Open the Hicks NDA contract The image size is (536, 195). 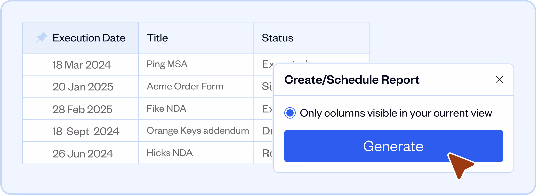pos(169,153)
